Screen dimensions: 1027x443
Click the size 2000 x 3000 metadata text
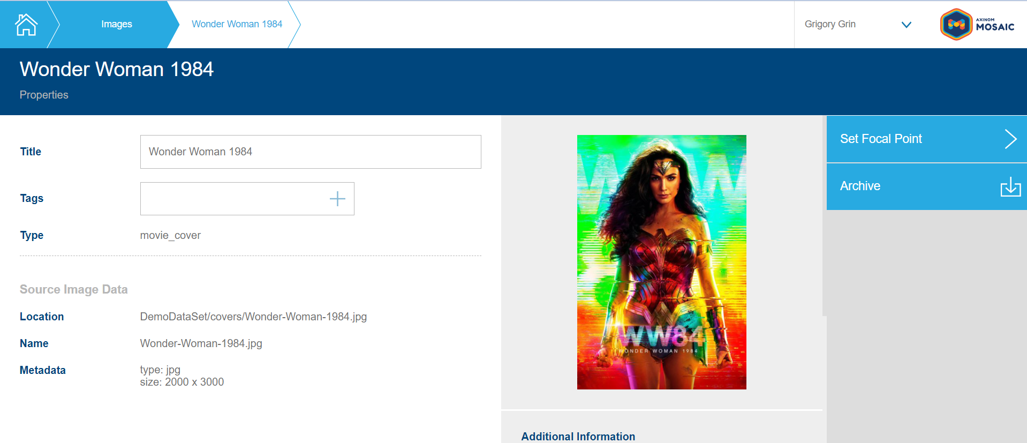(x=182, y=382)
